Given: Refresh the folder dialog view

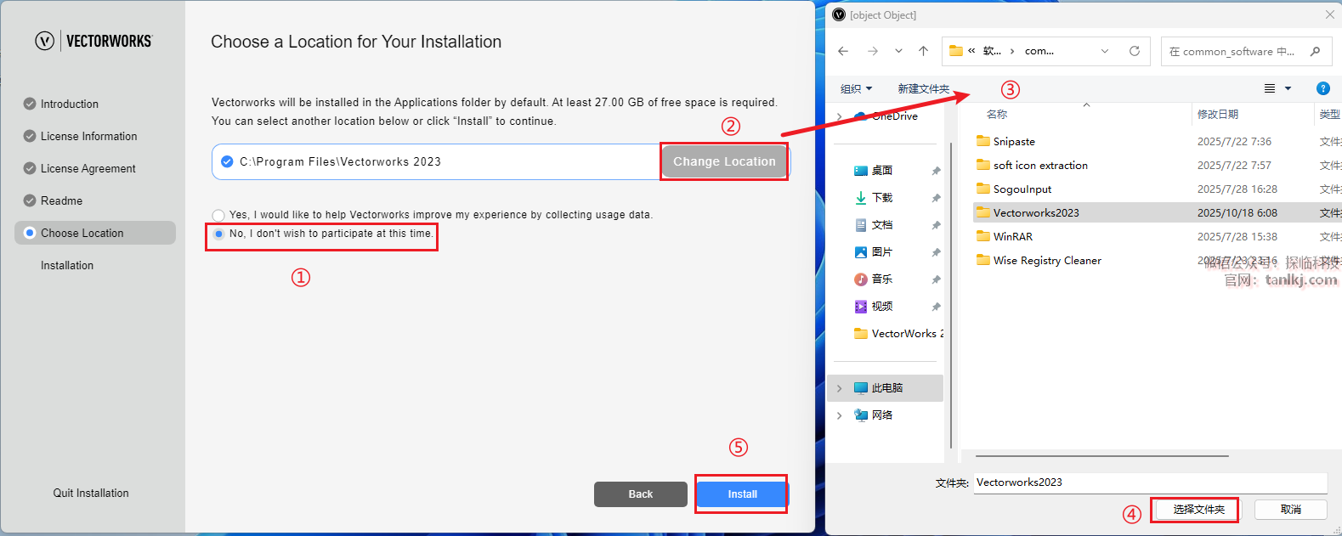Looking at the screenshot, I should (x=1134, y=51).
